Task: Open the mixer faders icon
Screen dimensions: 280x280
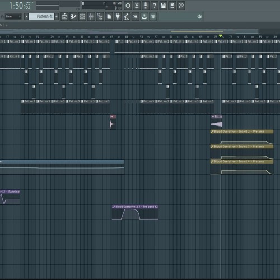Action: click(91, 17)
